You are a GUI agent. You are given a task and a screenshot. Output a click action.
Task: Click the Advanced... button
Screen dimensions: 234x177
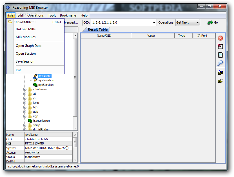coord(71,22)
